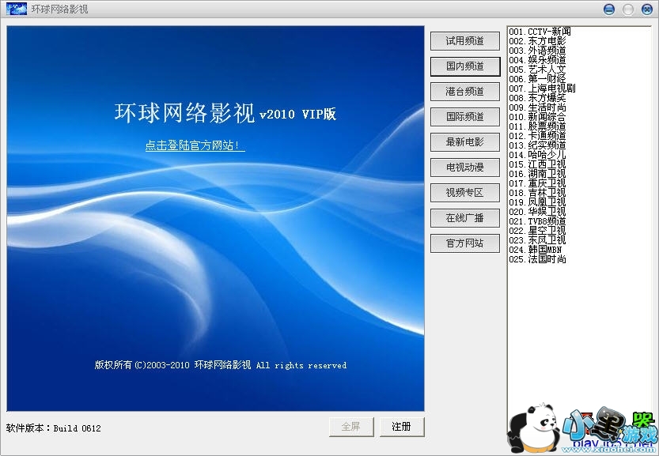Select channel 008.东方爆笑
Screen dimensions: 659x456
point(537,98)
